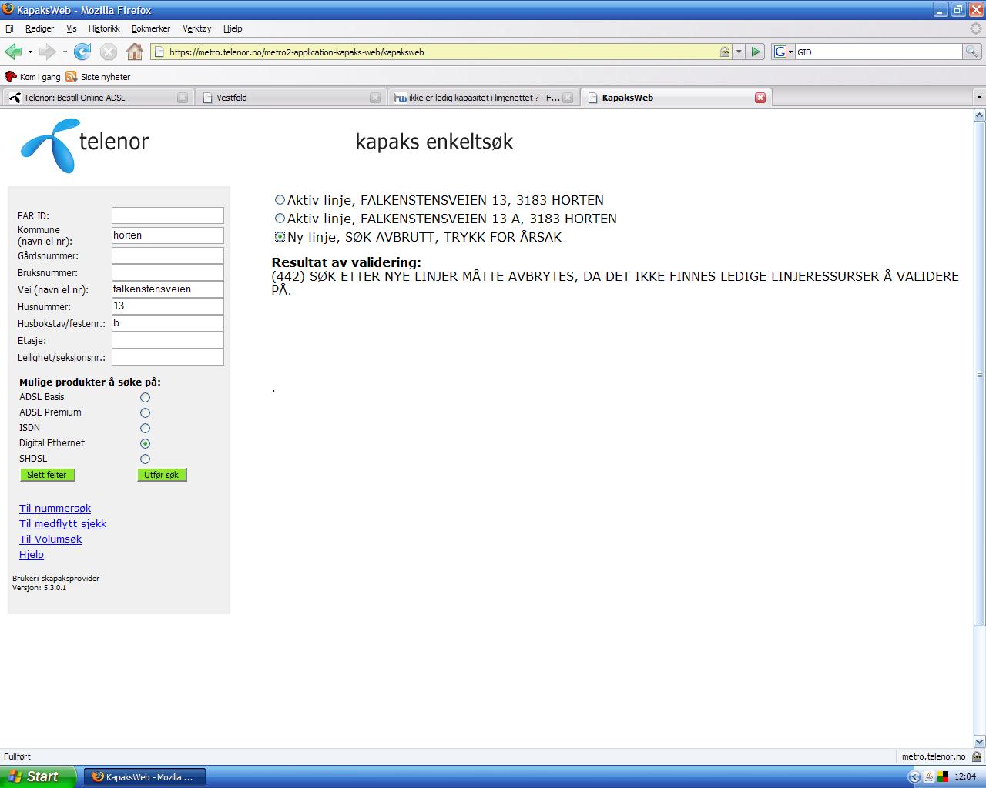Click the Utfør søk button
This screenshot has height=788, width=986.
pyautogui.click(x=161, y=475)
